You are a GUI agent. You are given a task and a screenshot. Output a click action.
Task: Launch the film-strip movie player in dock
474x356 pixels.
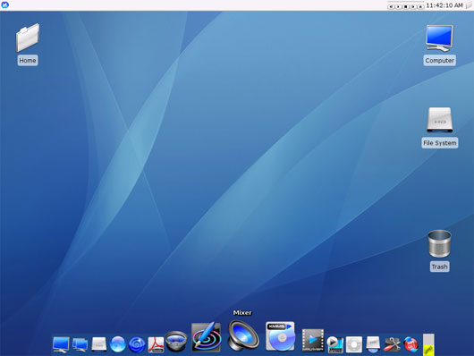313,341
